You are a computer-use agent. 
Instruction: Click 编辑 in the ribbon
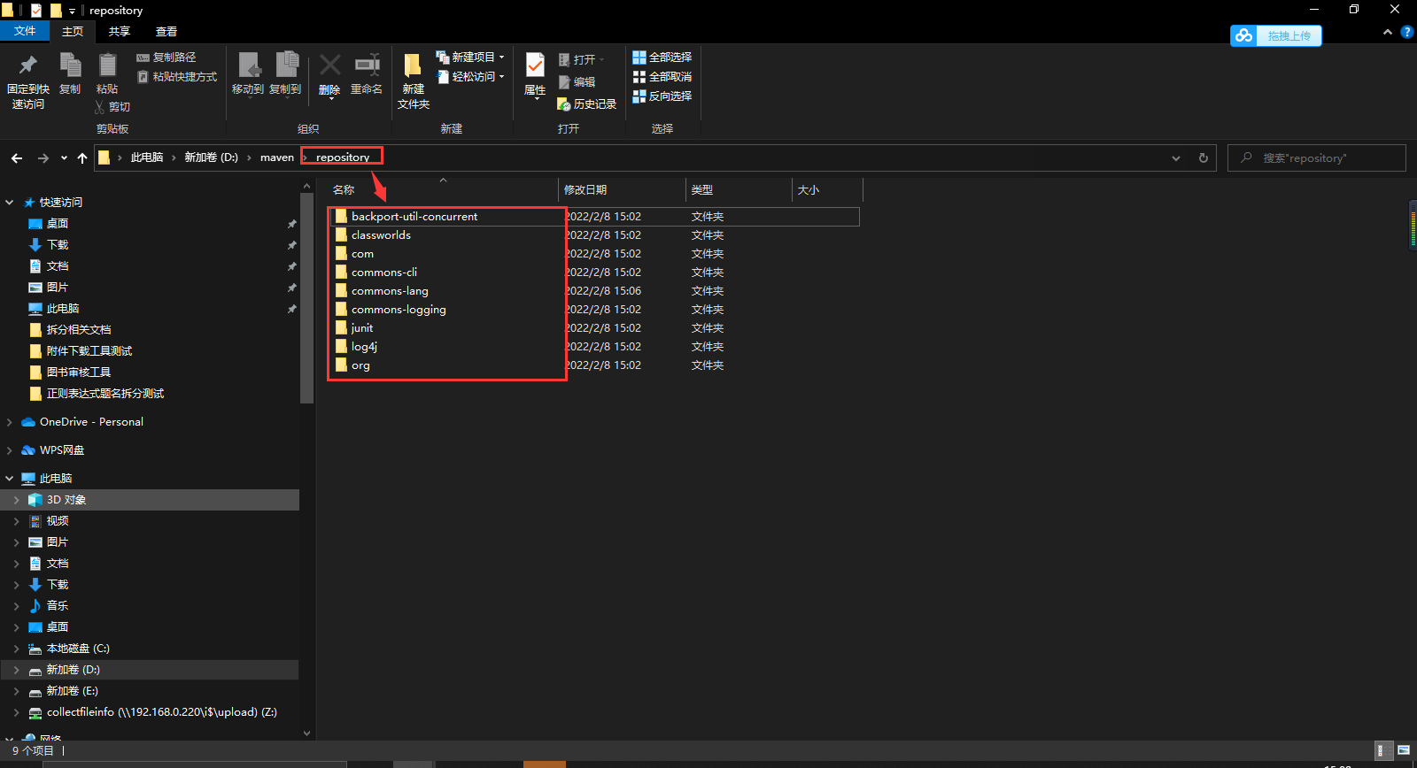coord(577,82)
